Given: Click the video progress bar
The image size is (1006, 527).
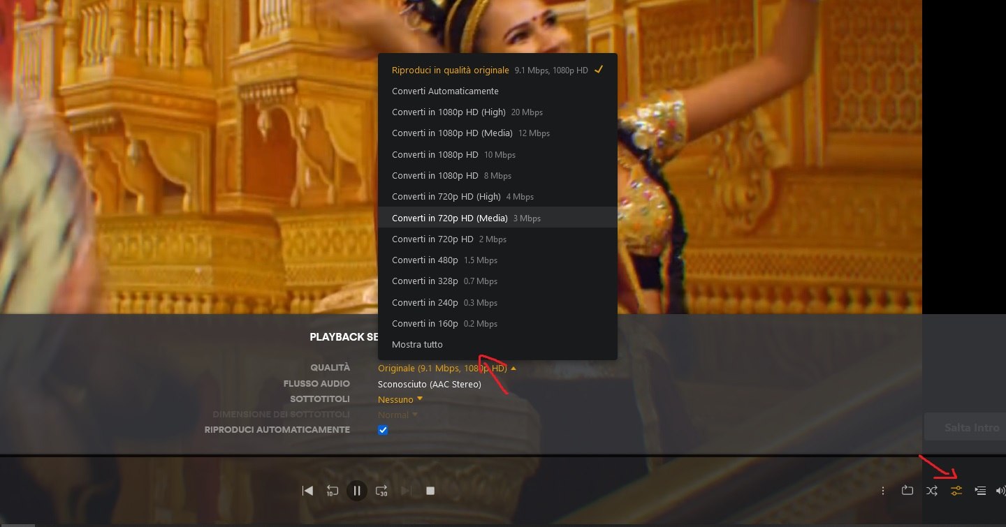Looking at the screenshot, I should pyautogui.click(x=461, y=456).
